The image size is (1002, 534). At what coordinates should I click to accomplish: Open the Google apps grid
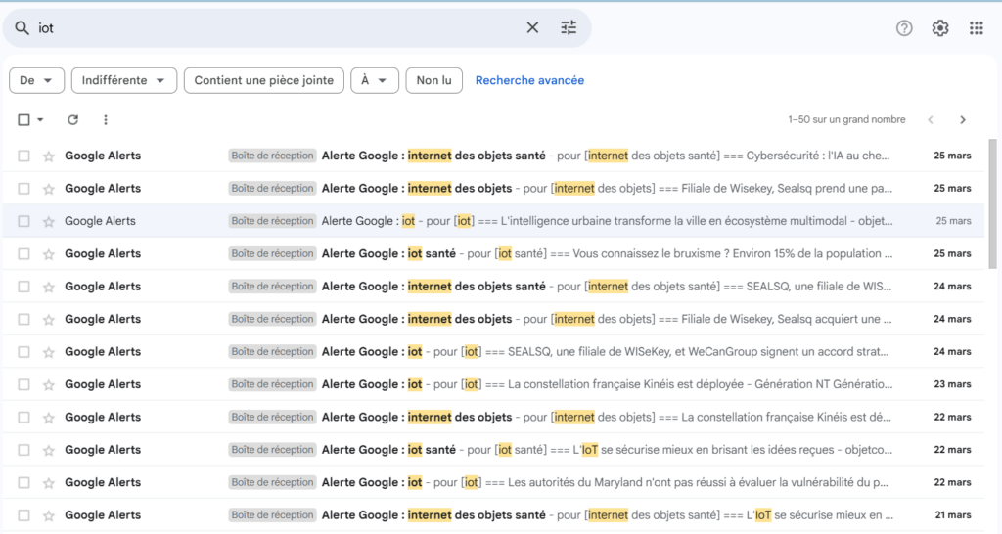click(x=976, y=28)
